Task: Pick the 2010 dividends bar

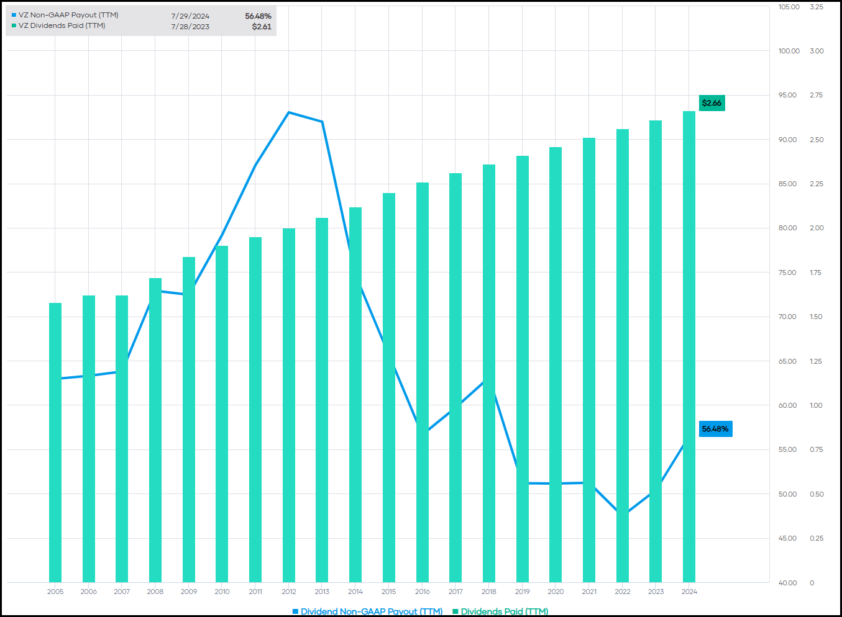Action: coord(222,414)
